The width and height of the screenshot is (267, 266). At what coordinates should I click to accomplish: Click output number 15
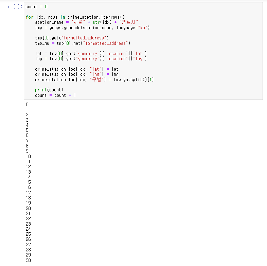[28, 182]
